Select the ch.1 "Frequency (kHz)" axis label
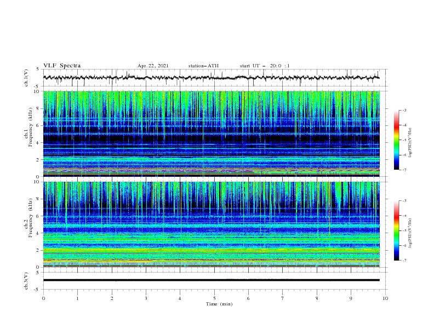 (31, 128)
